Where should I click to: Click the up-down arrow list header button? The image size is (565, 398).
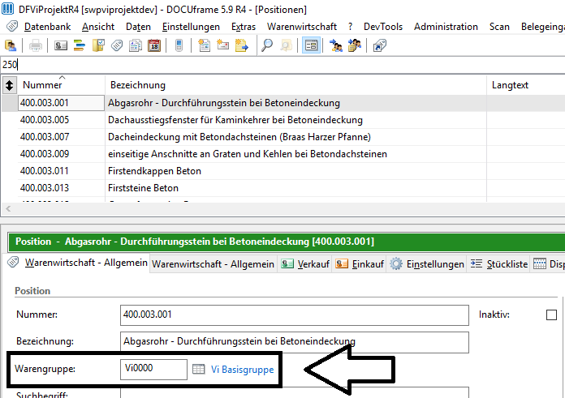[x=10, y=85]
